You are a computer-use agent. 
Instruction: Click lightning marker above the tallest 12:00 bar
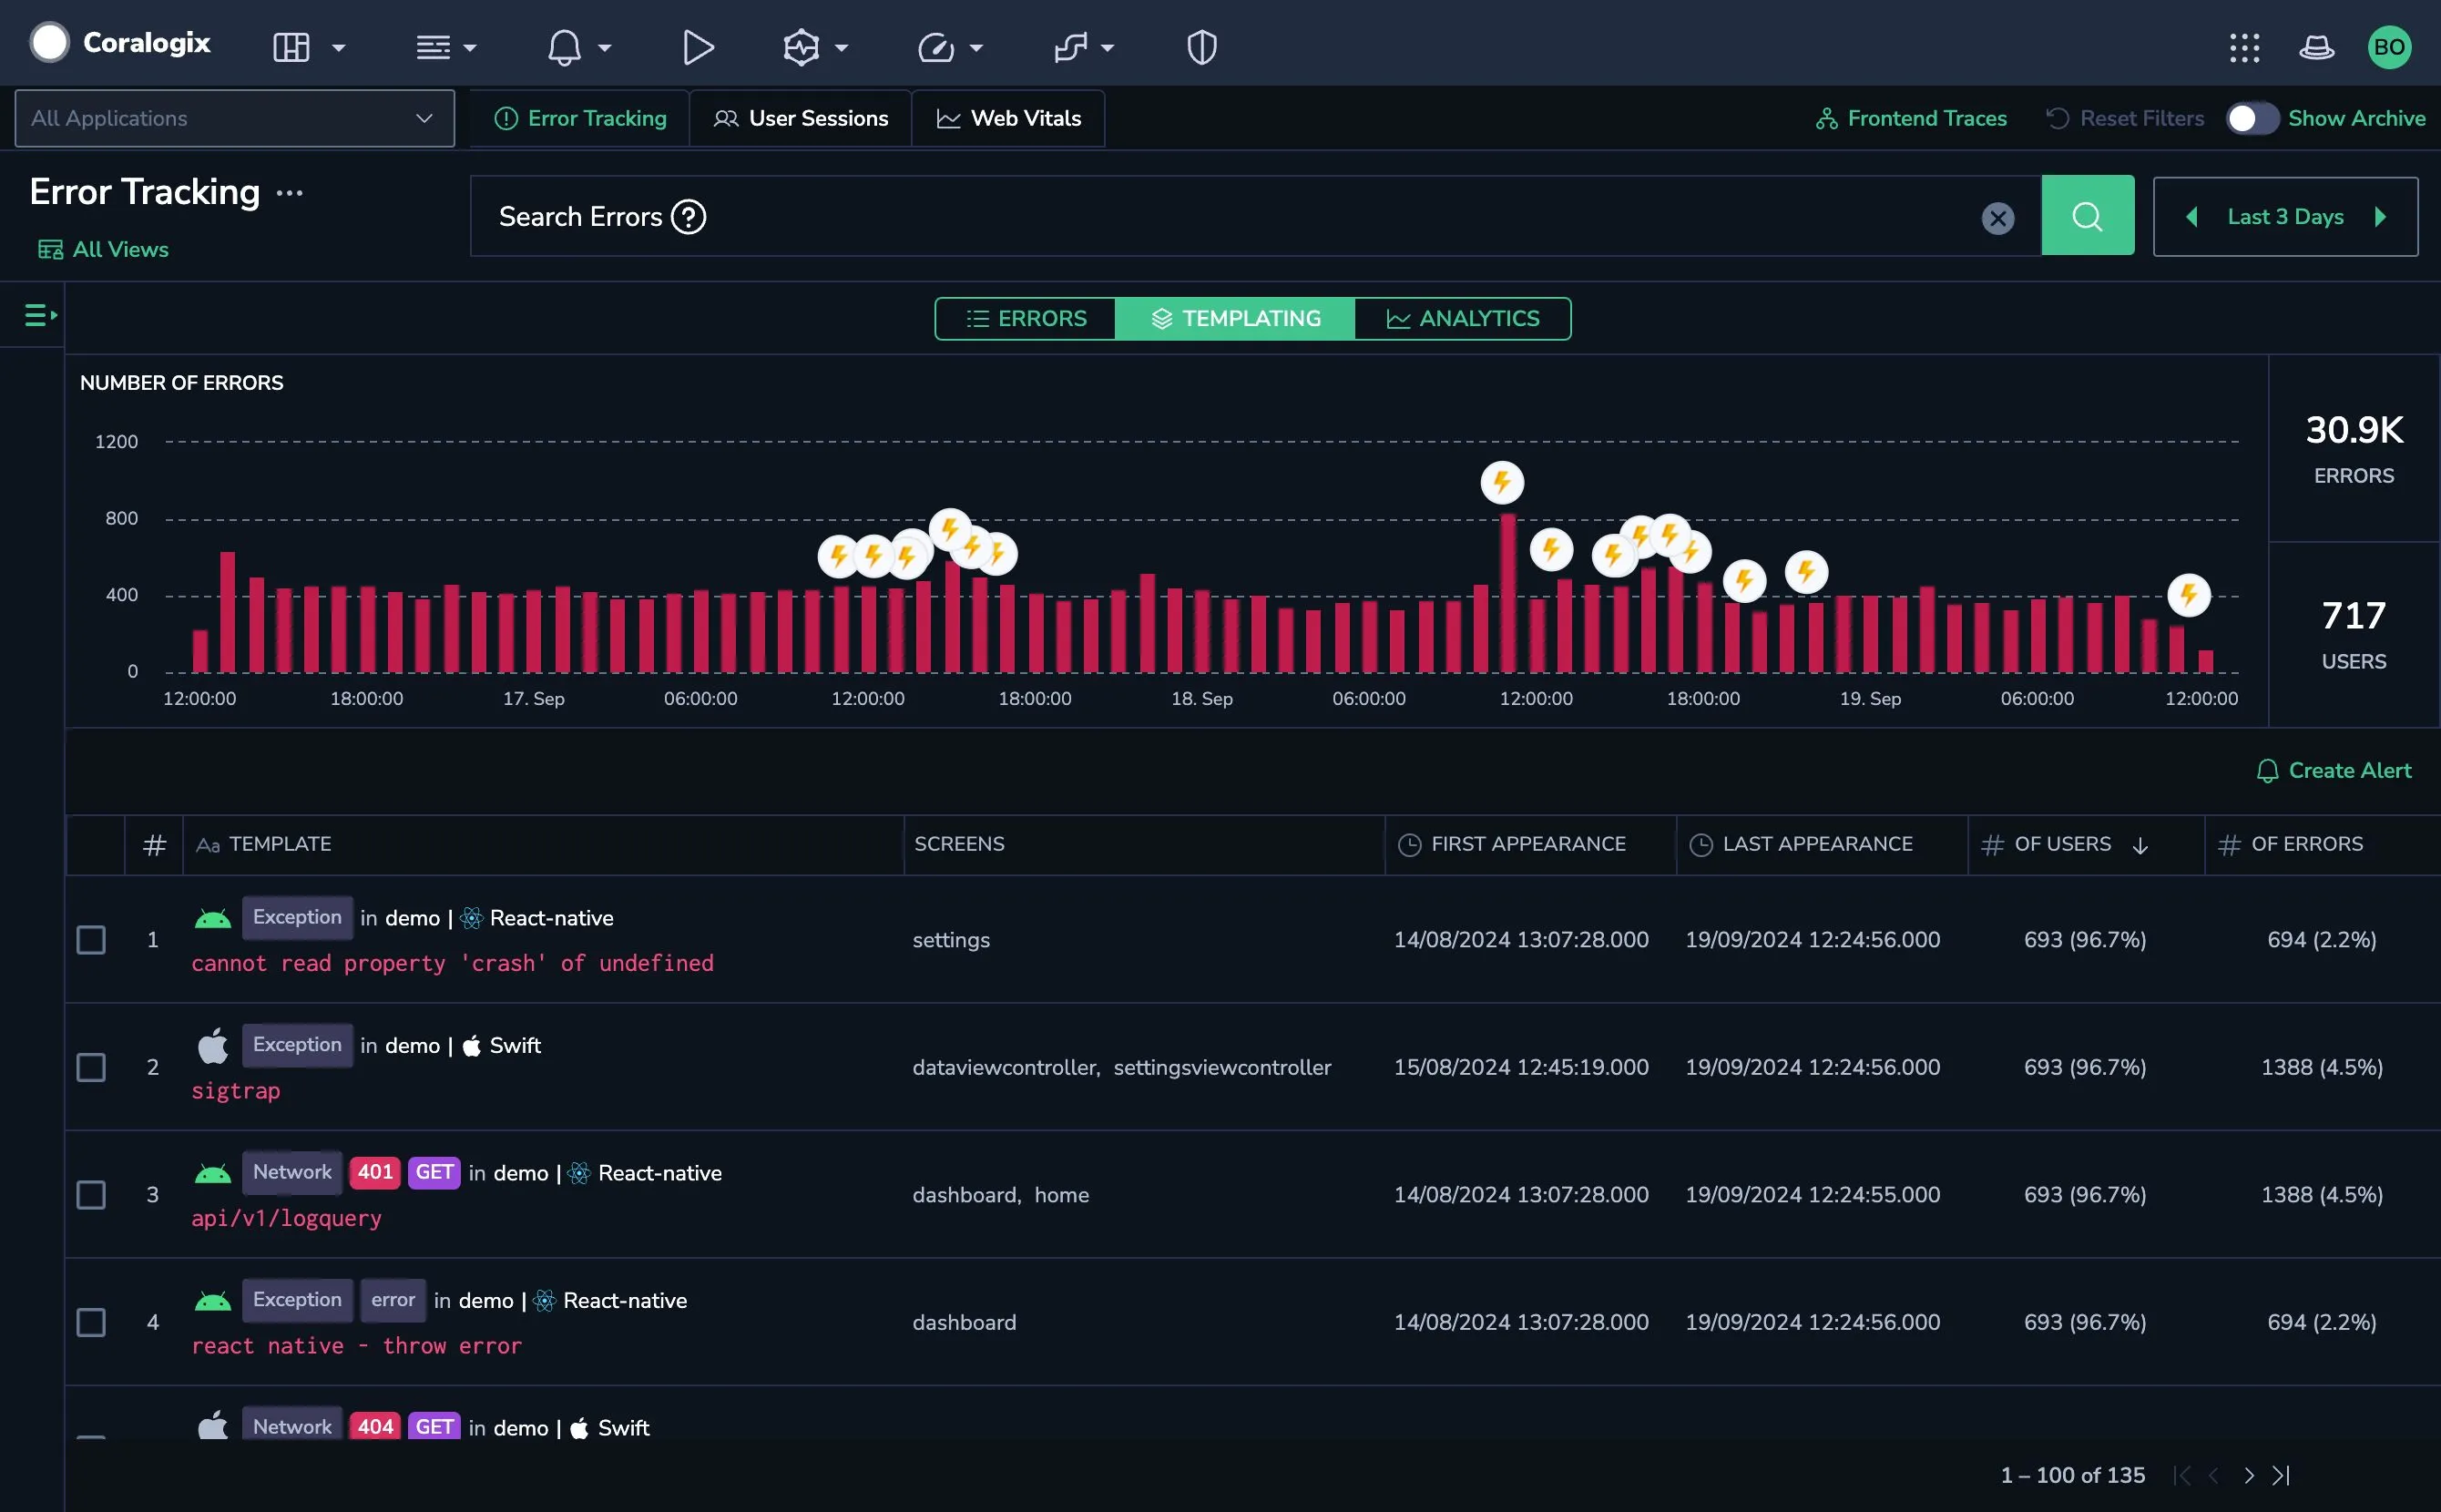pos(1501,483)
